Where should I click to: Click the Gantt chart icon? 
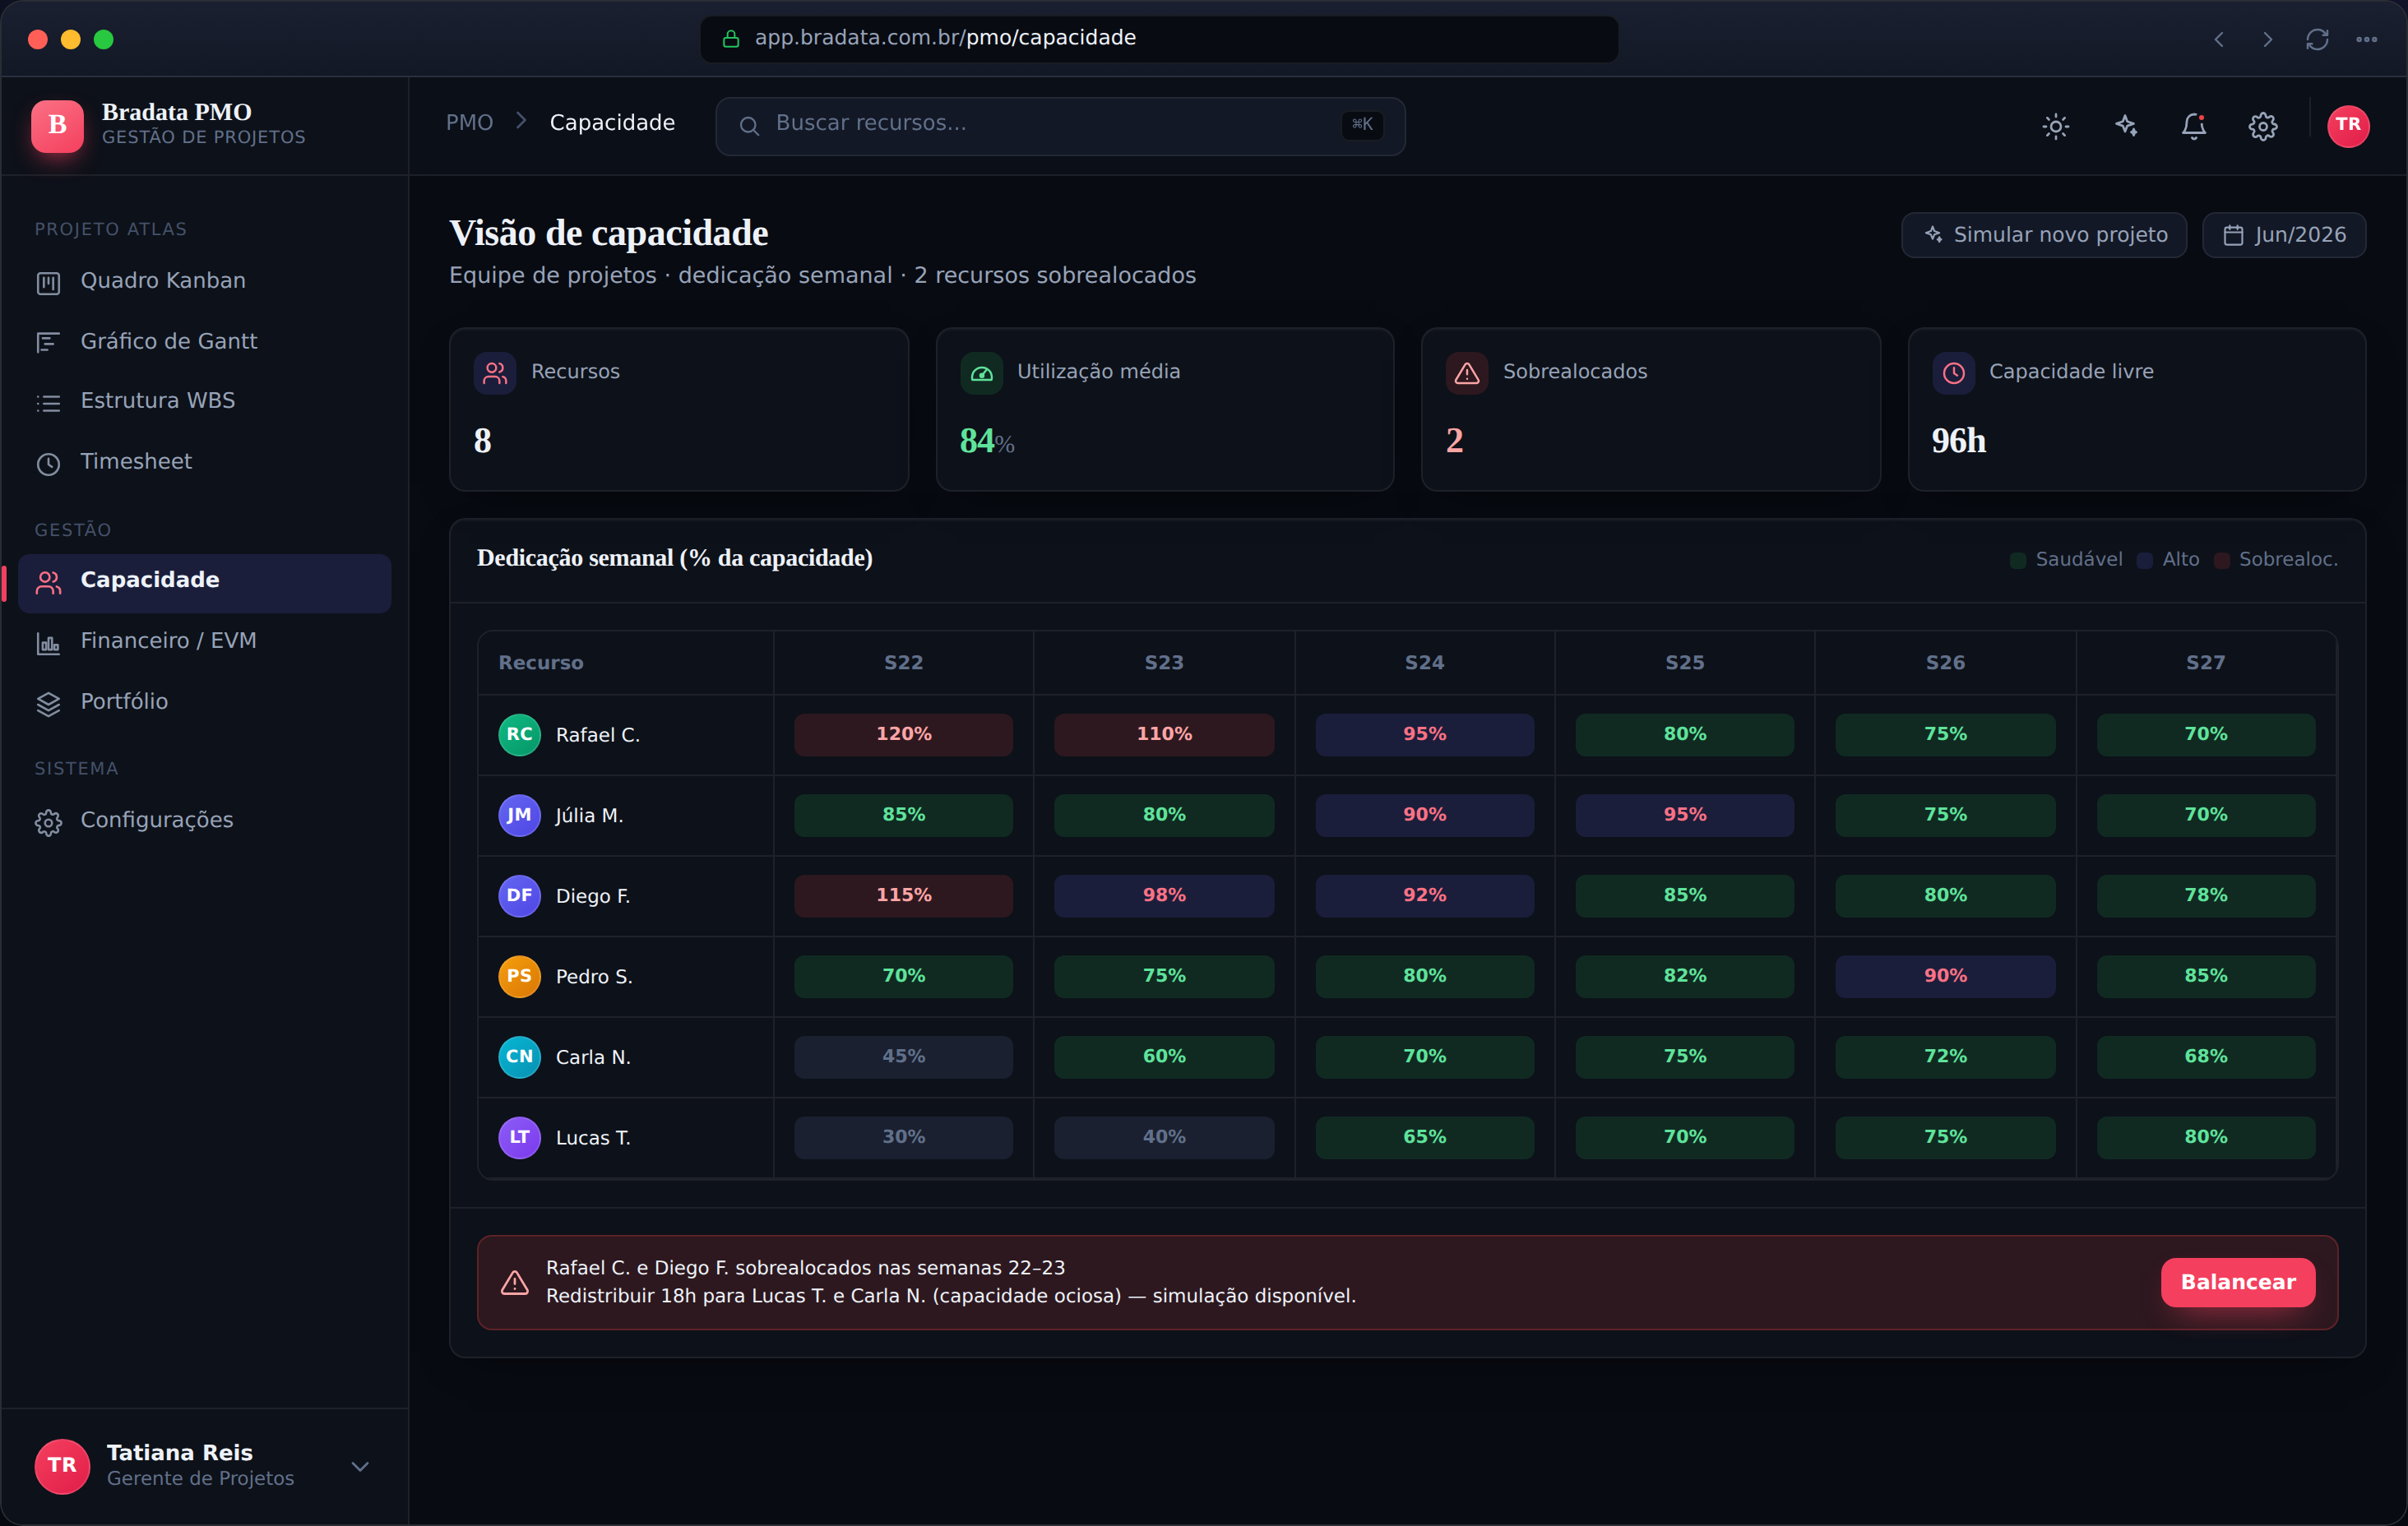pyautogui.click(x=48, y=343)
